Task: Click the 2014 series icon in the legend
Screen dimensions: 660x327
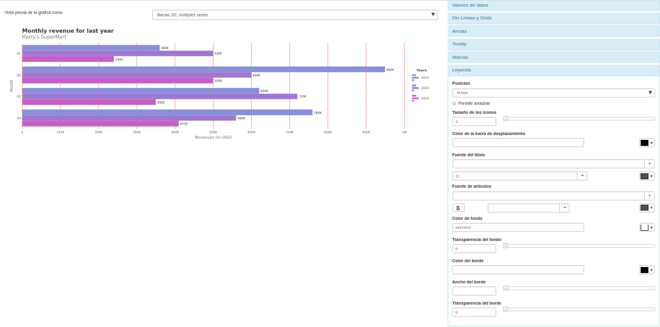Action: coord(414,88)
